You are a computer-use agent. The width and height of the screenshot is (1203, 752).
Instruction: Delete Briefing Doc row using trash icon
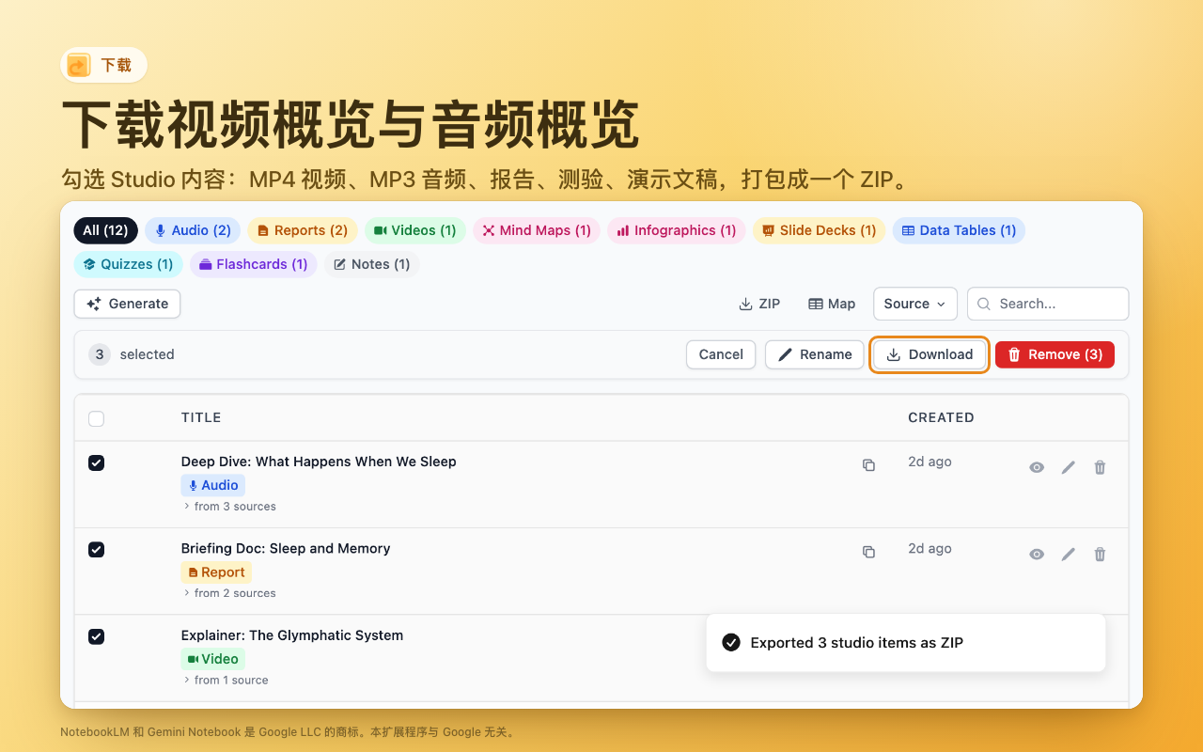pyautogui.click(x=1100, y=555)
